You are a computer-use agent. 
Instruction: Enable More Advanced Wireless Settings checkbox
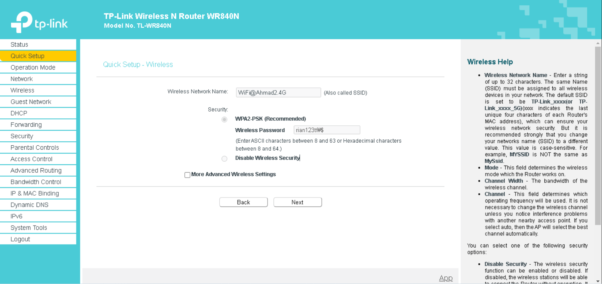coord(187,175)
